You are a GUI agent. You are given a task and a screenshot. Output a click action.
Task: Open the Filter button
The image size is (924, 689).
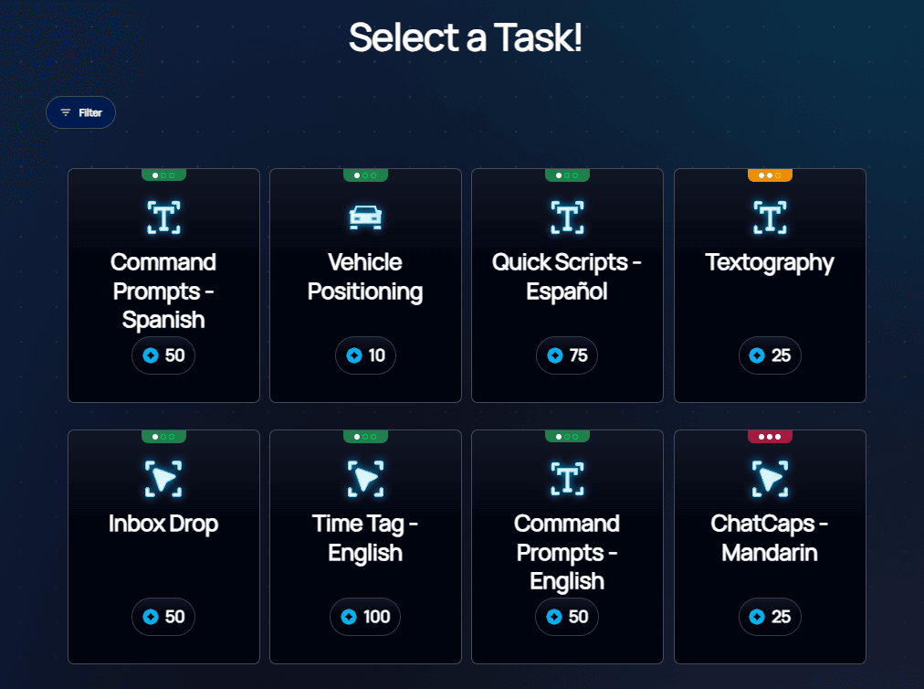point(80,112)
